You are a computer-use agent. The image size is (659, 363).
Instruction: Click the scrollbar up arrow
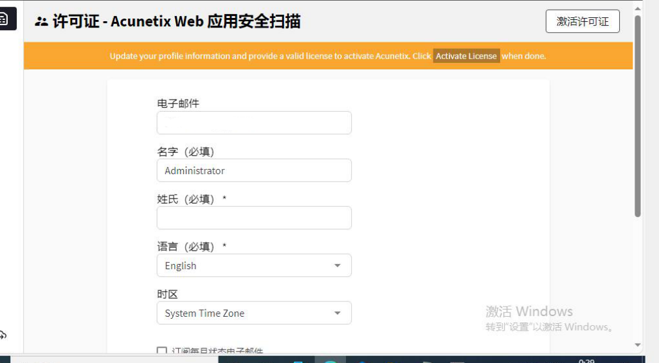[x=638, y=8]
